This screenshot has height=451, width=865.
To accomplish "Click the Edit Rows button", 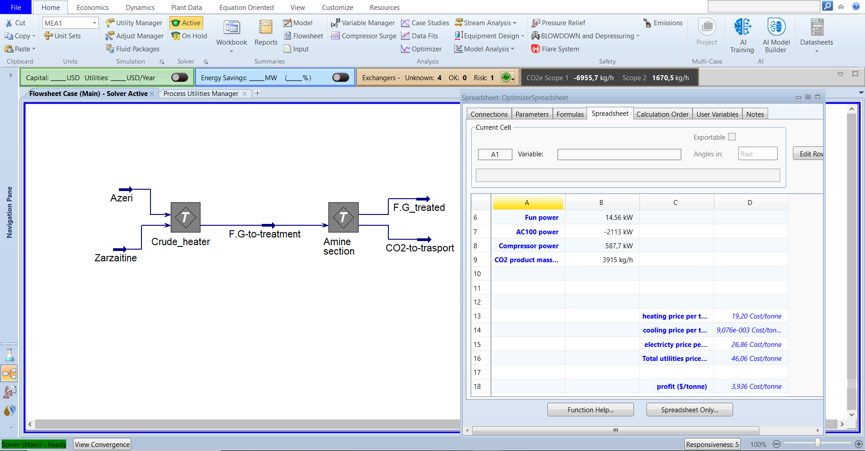I will (809, 154).
